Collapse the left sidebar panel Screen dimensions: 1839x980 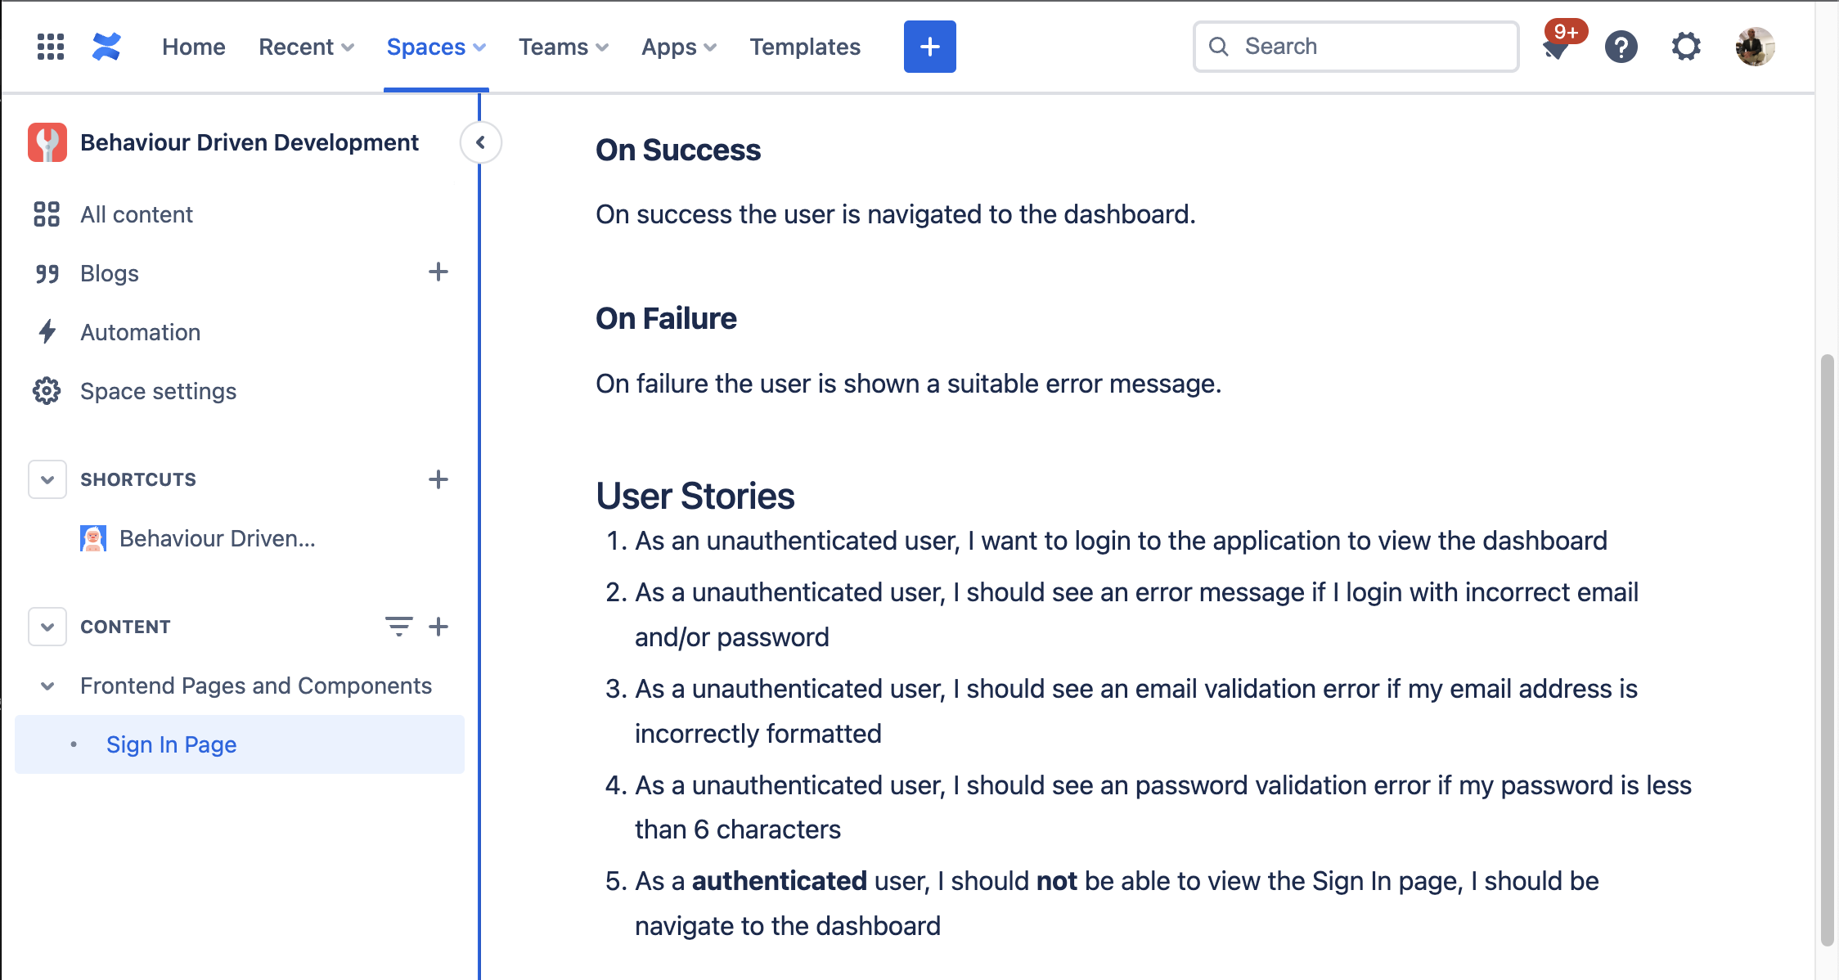point(483,142)
